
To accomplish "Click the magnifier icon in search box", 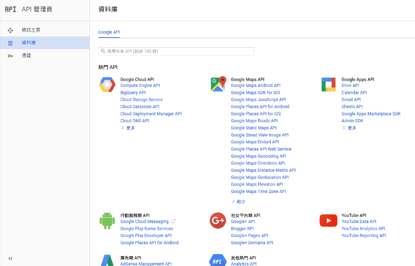I will click(103, 51).
